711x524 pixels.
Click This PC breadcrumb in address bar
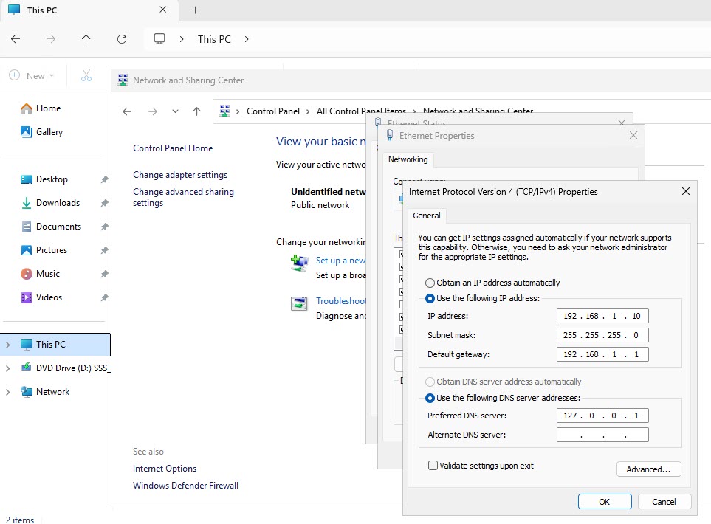click(x=214, y=39)
